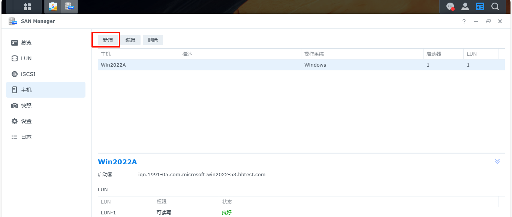Open the yellow package taskbar icon

point(53,7)
